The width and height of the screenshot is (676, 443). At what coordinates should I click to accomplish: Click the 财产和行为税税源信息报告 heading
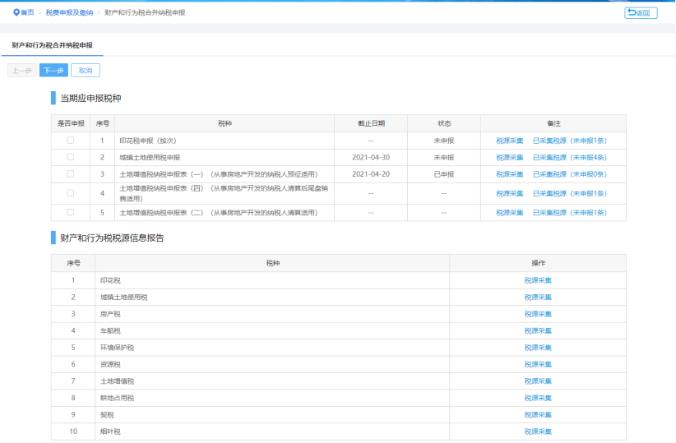coord(112,238)
